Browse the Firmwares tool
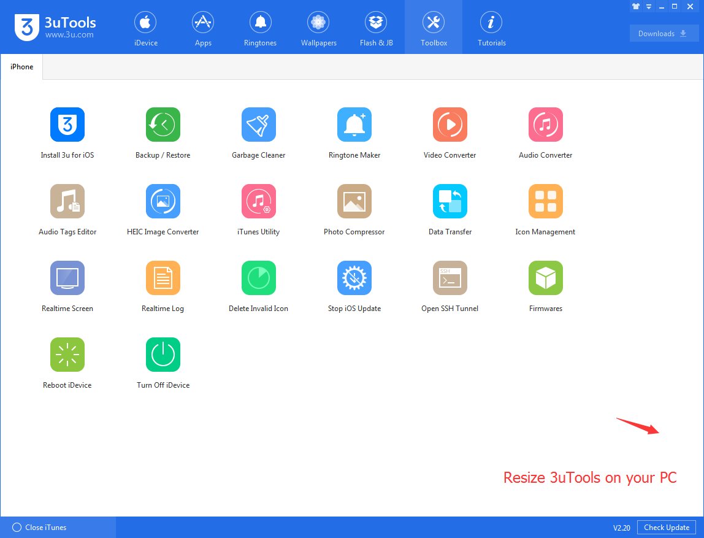Image resolution: width=704 pixels, height=538 pixels. (546, 278)
